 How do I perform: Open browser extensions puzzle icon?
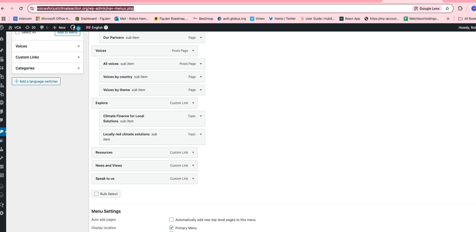coord(460,8)
